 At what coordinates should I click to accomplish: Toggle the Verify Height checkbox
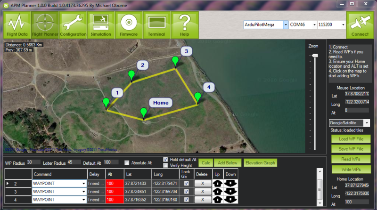coord(165,165)
